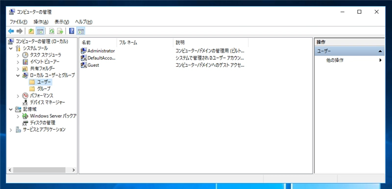Collapse the ローカル ユーザーとグループ node

(18, 75)
